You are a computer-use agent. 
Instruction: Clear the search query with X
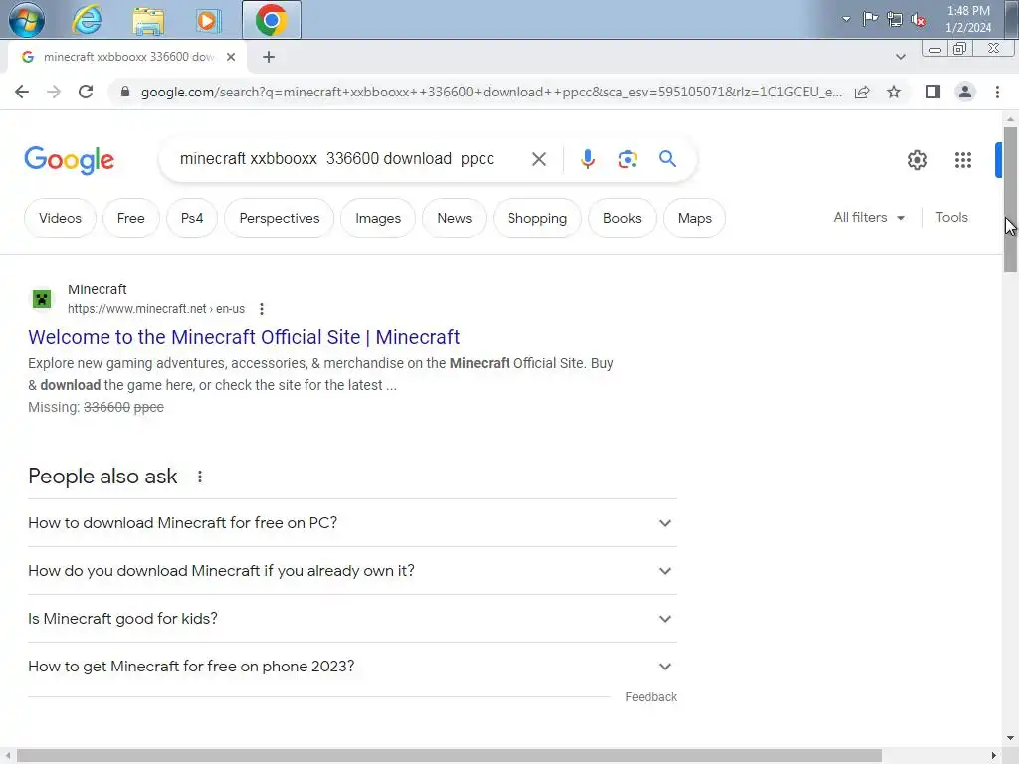point(538,159)
